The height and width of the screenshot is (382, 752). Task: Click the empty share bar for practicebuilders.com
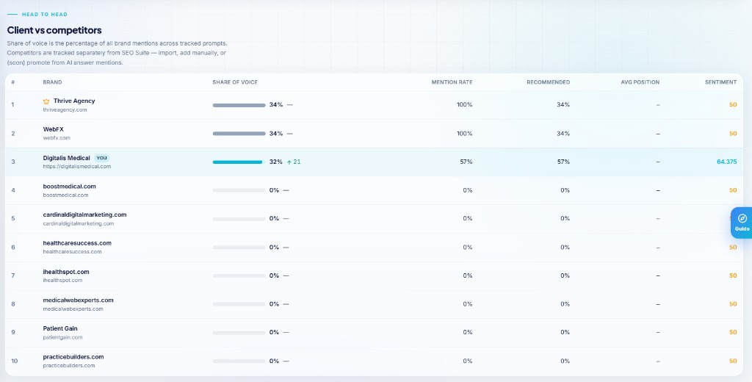[239, 361]
